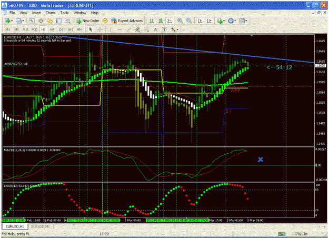Open the Data Window crosshair-target icon
Screen dimensions: 329x238
coord(41,21)
